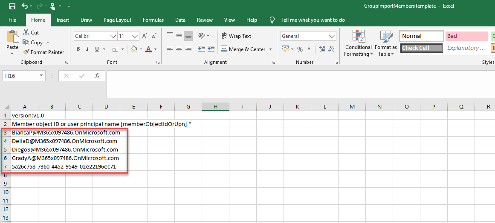Click Decrease Indent icon
495x223 pixels.
click(201, 49)
